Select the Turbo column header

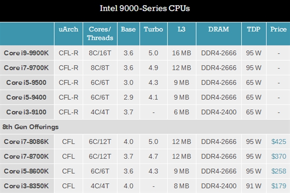click(x=153, y=29)
